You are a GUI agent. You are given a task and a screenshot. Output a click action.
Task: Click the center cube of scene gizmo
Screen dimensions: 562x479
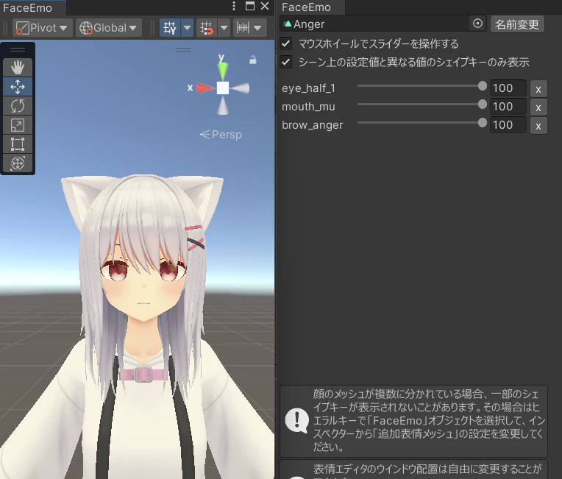click(x=223, y=88)
